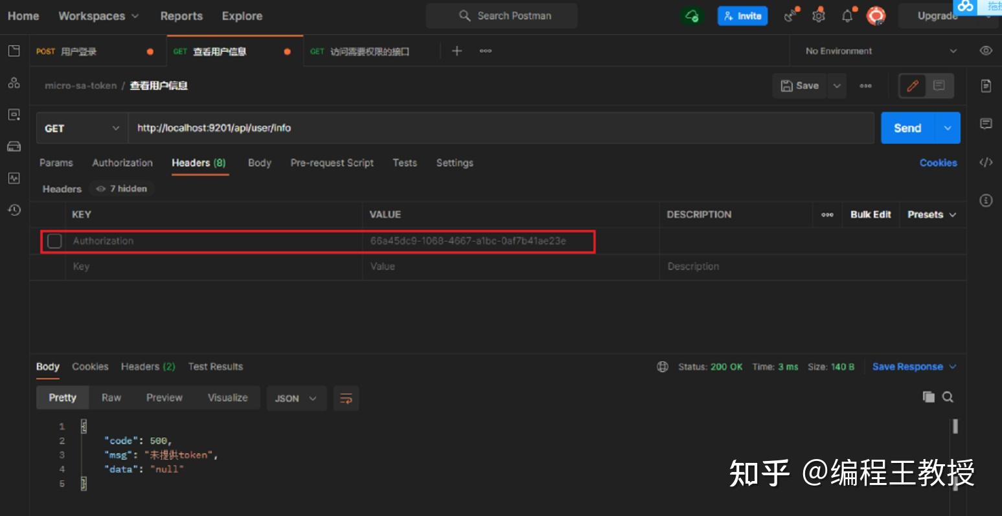The height and width of the screenshot is (516, 1002).
Task: Click the Invite button
Action: (742, 16)
